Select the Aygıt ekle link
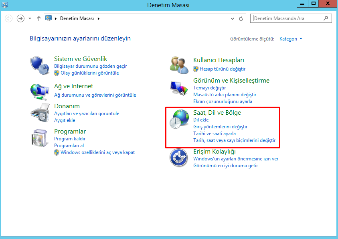Screen dimensions: 338x239 click(65, 120)
